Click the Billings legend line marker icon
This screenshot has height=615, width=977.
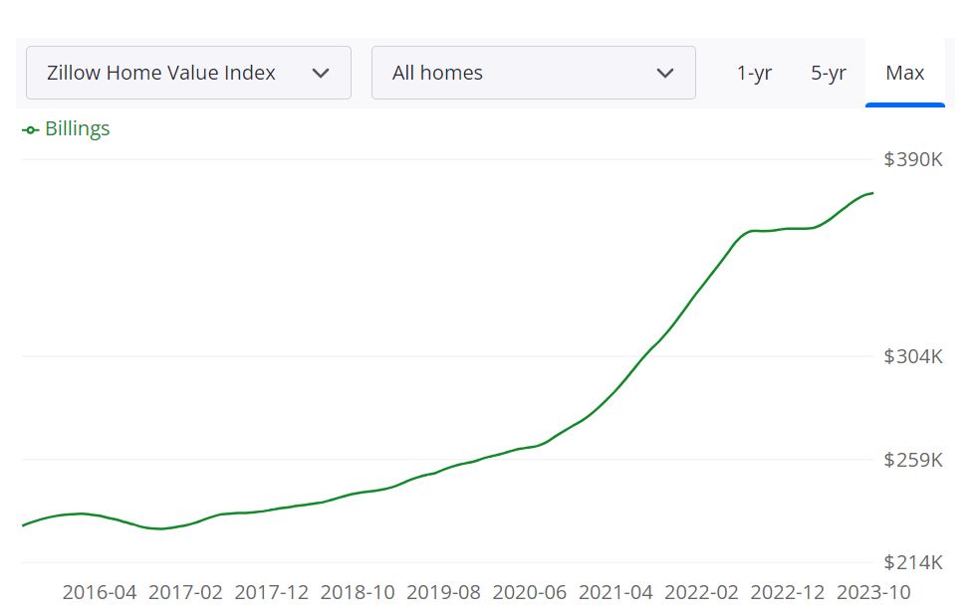tap(31, 128)
